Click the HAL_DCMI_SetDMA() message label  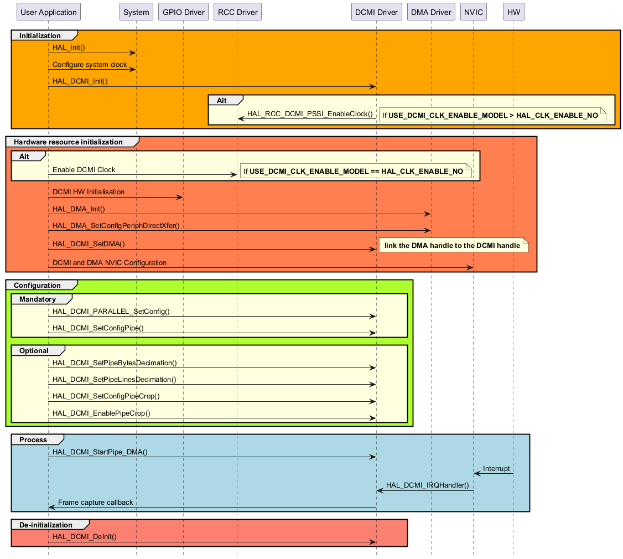click(89, 244)
